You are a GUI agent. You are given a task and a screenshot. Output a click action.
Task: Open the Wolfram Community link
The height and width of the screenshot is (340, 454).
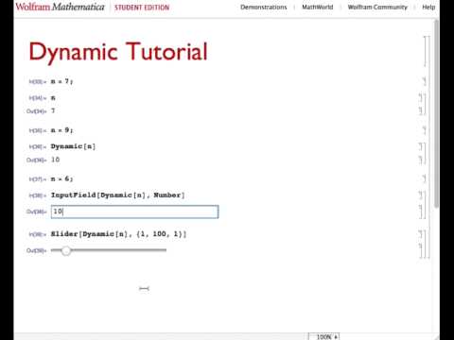pyautogui.click(x=377, y=8)
